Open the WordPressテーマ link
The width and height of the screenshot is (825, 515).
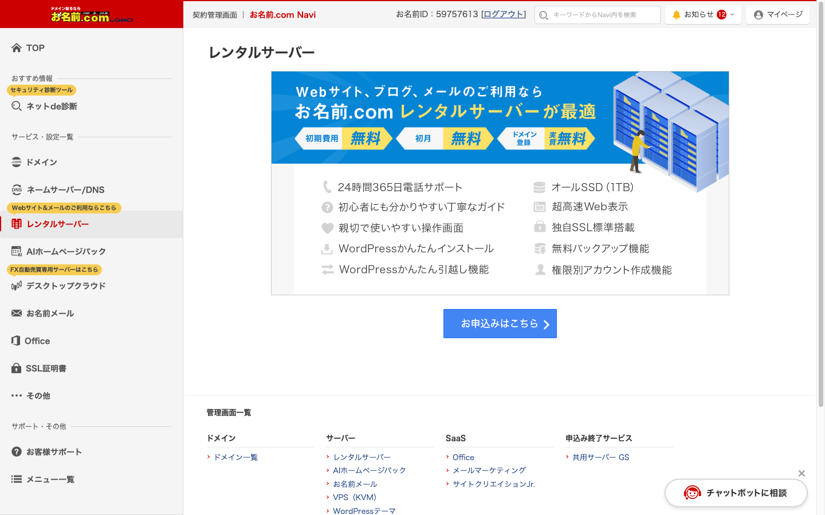[364, 510]
